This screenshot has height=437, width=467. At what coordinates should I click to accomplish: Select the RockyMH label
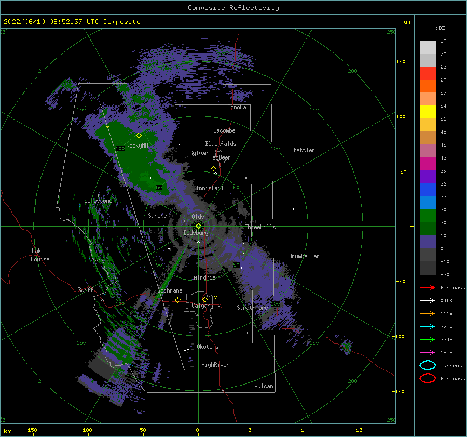click(x=137, y=145)
